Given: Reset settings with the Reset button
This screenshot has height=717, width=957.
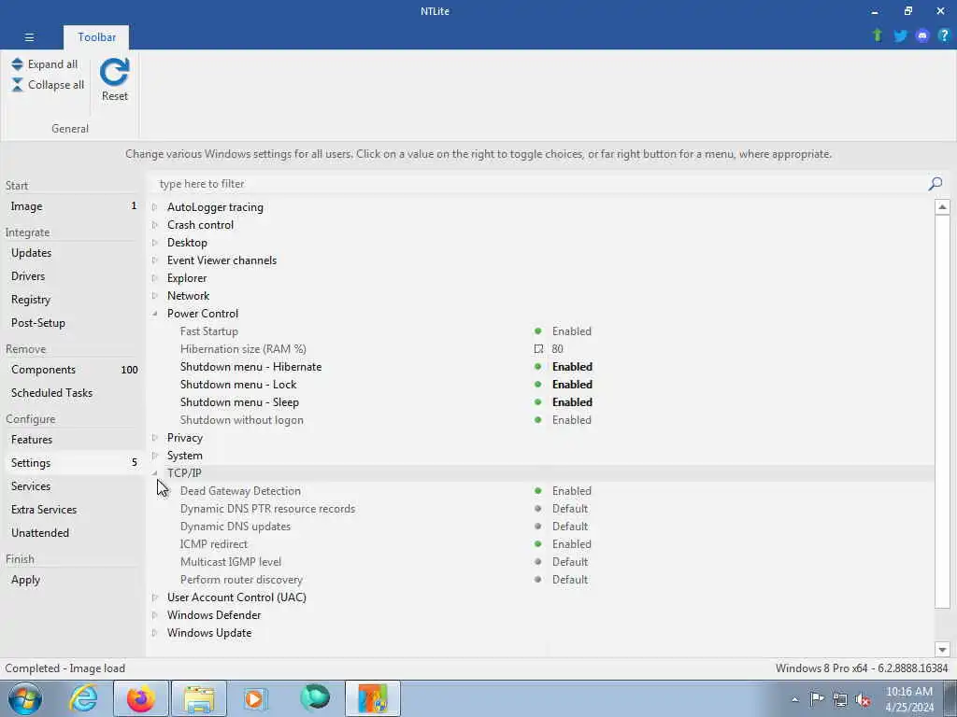Looking at the screenshot, I should pos(115,79).
